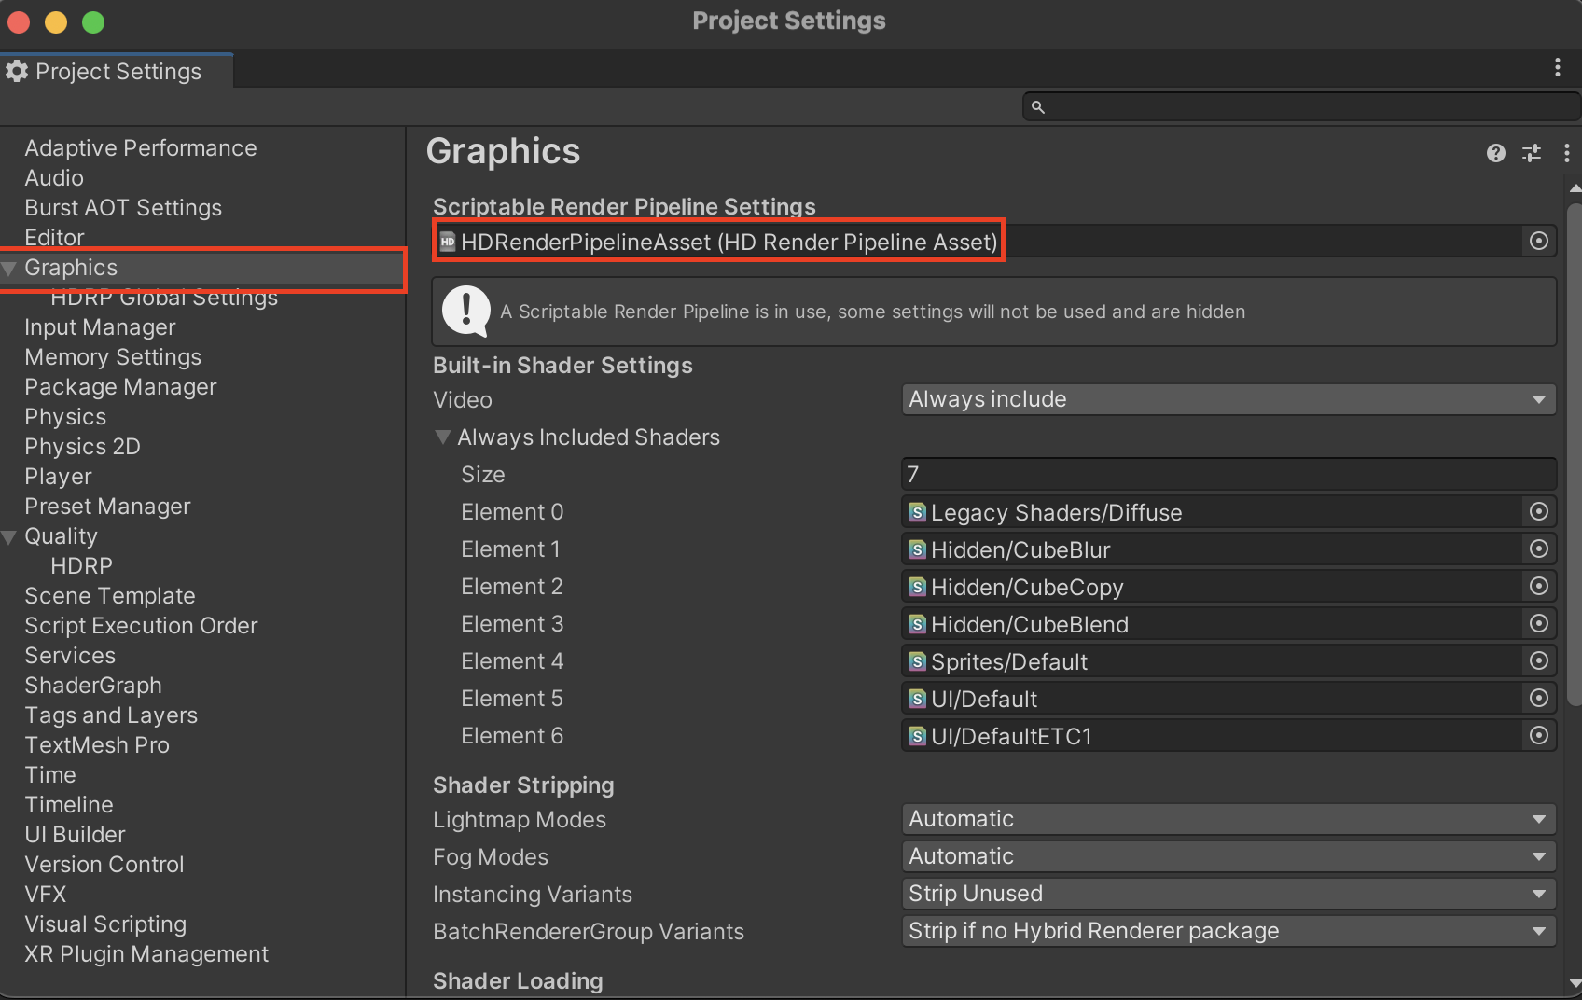Screen dimensions: 1582x1000
Task: Open object picker for Legacy Shaders/Diffuse
Action: [x=1539, y=512]
